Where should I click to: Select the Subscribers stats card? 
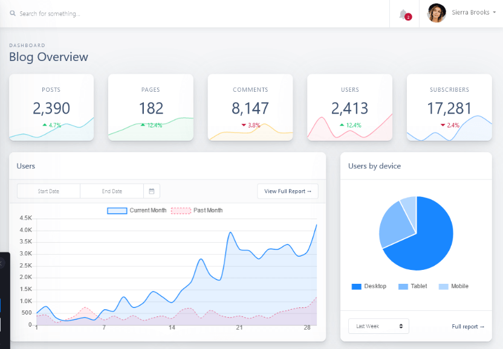click(x=449, y=107)
